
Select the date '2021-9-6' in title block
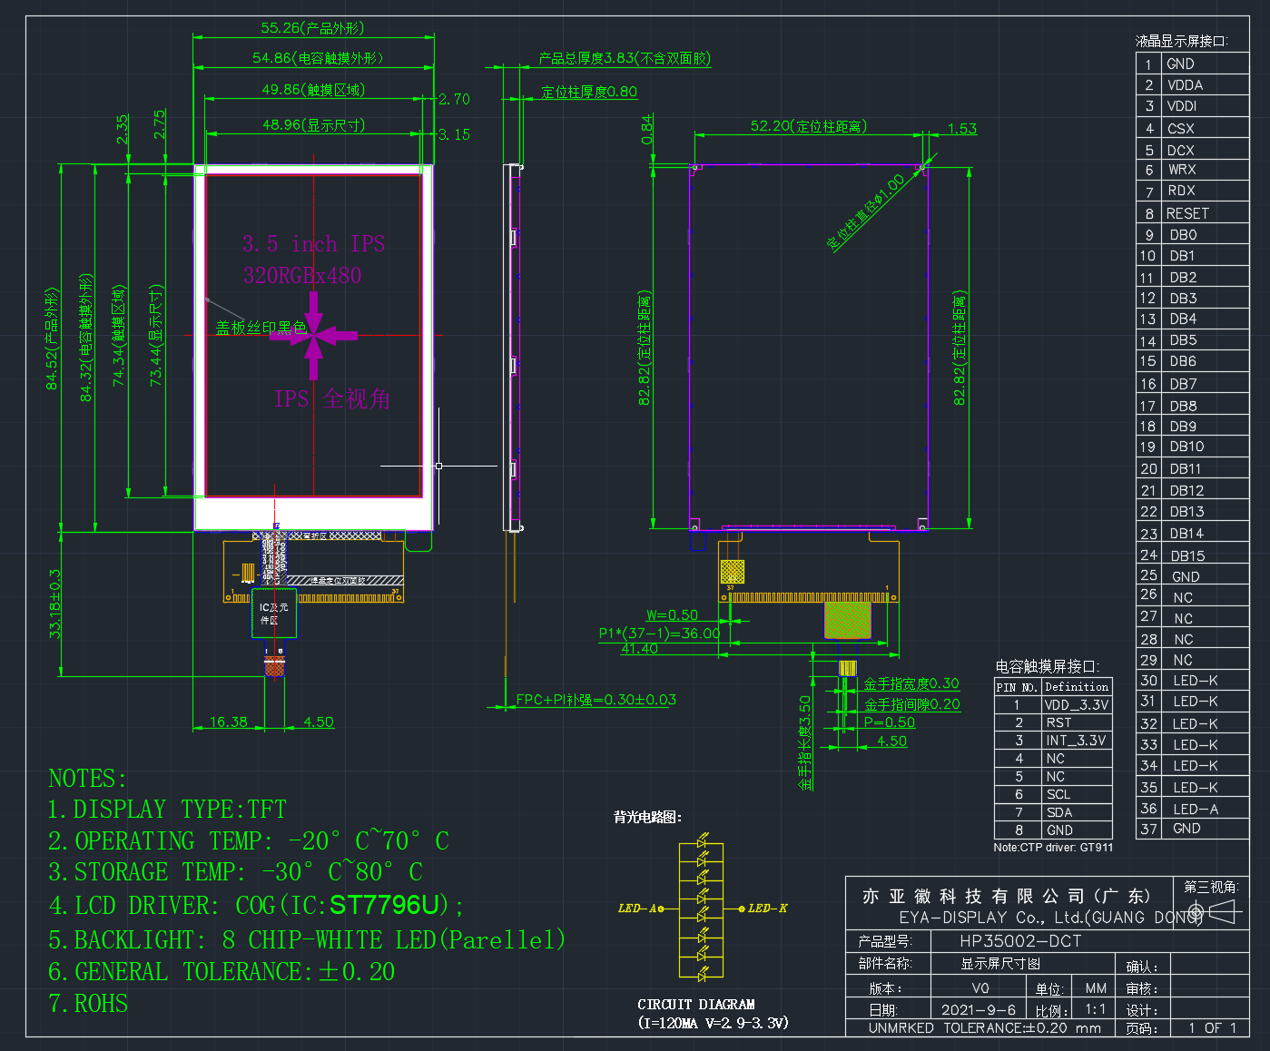979,1010
